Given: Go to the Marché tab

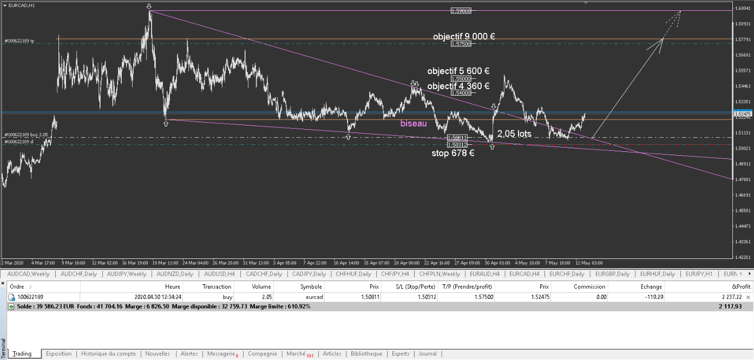Looking at the screenshot, I should pos(299,354).
